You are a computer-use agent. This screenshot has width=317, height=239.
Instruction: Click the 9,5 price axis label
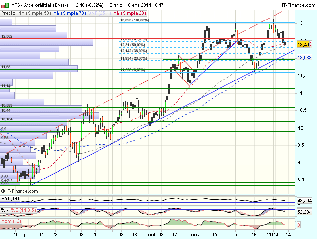(301, 145)
